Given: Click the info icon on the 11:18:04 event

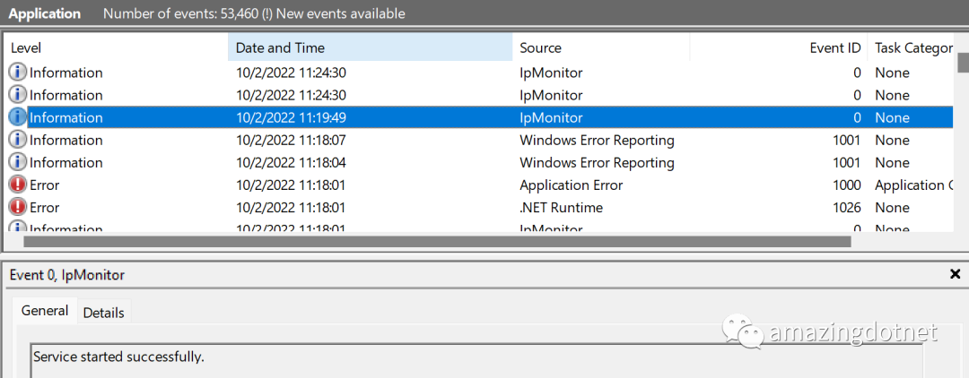Looking at the screenshot, I should 17,162.
